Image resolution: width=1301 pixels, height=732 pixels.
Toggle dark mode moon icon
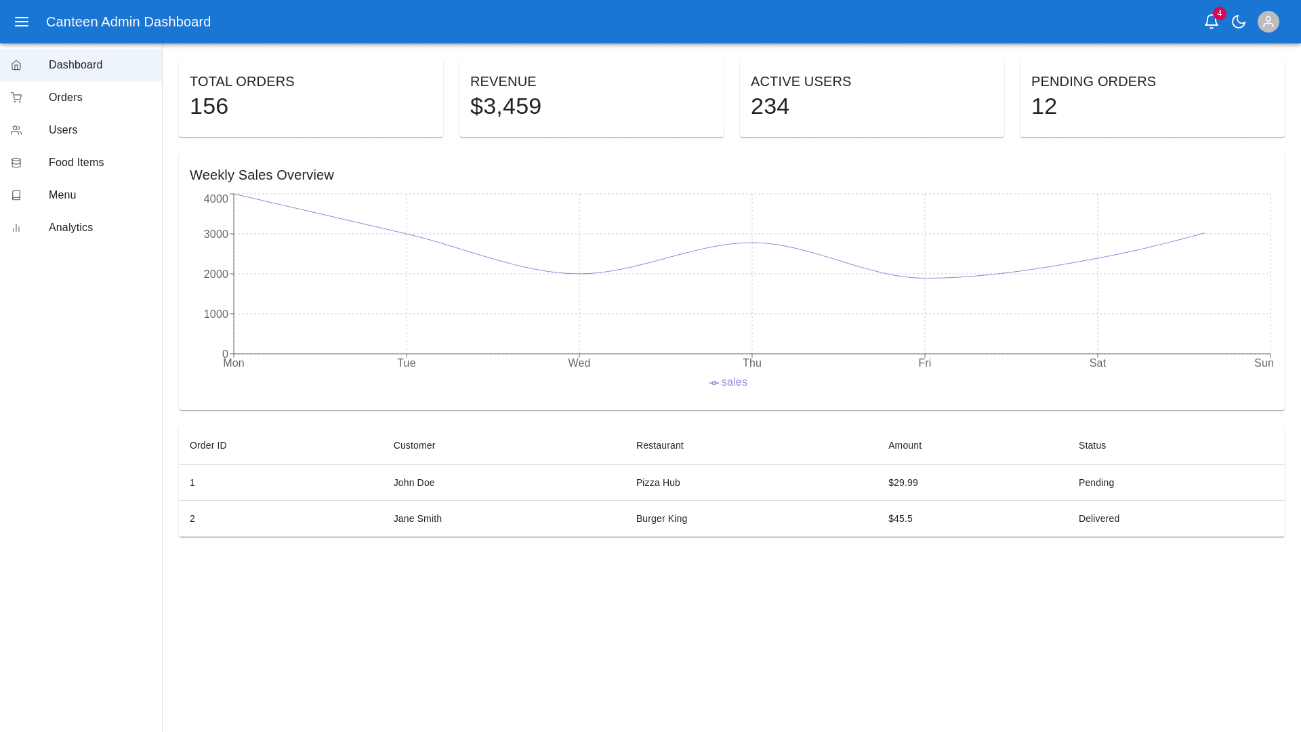(x=1239, y=22)
